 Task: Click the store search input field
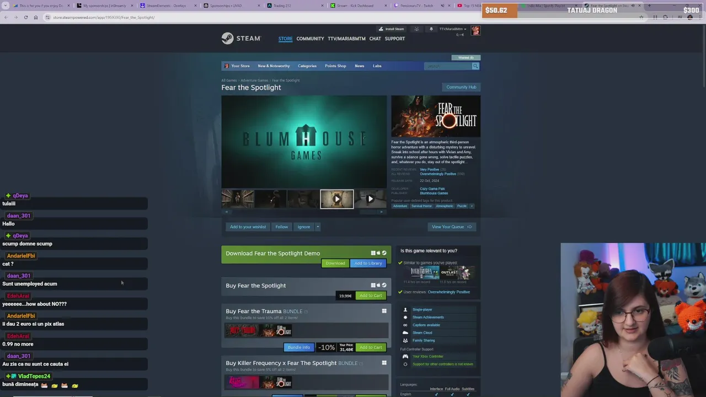[x=448, y=66]
